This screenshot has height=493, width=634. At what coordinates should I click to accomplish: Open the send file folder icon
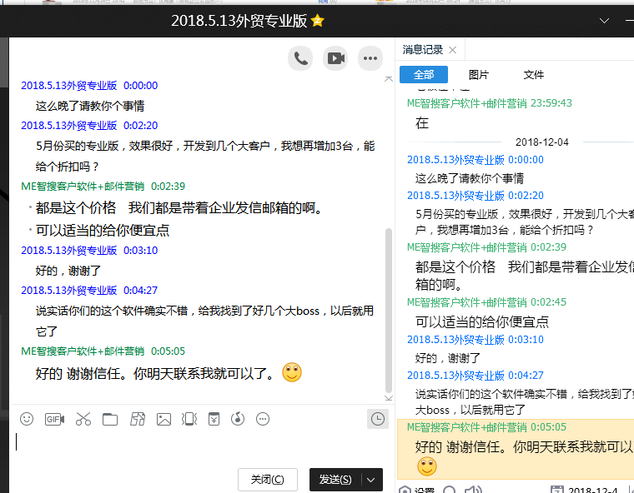coord(109,419)
